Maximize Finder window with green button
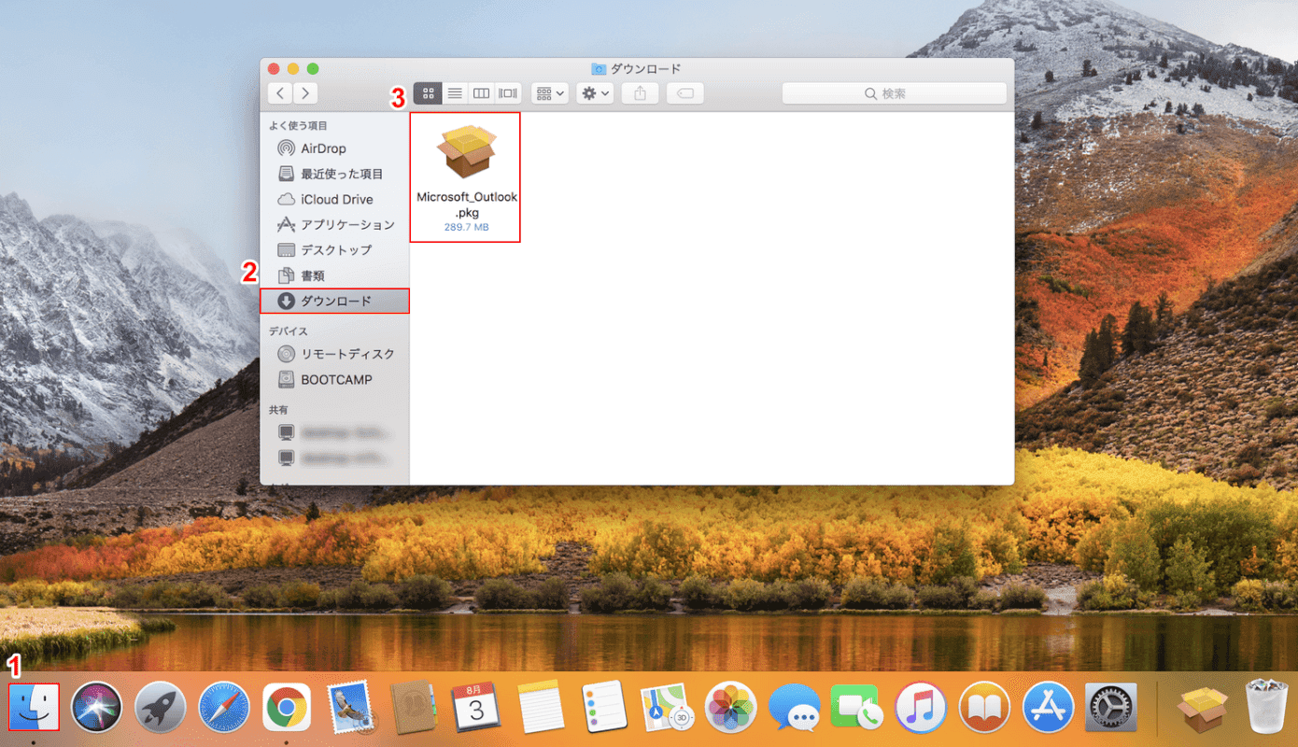 313,68
